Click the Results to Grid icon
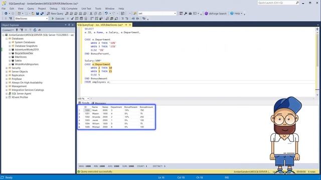This screenshot has height=180, width=321. pos(112,18)
